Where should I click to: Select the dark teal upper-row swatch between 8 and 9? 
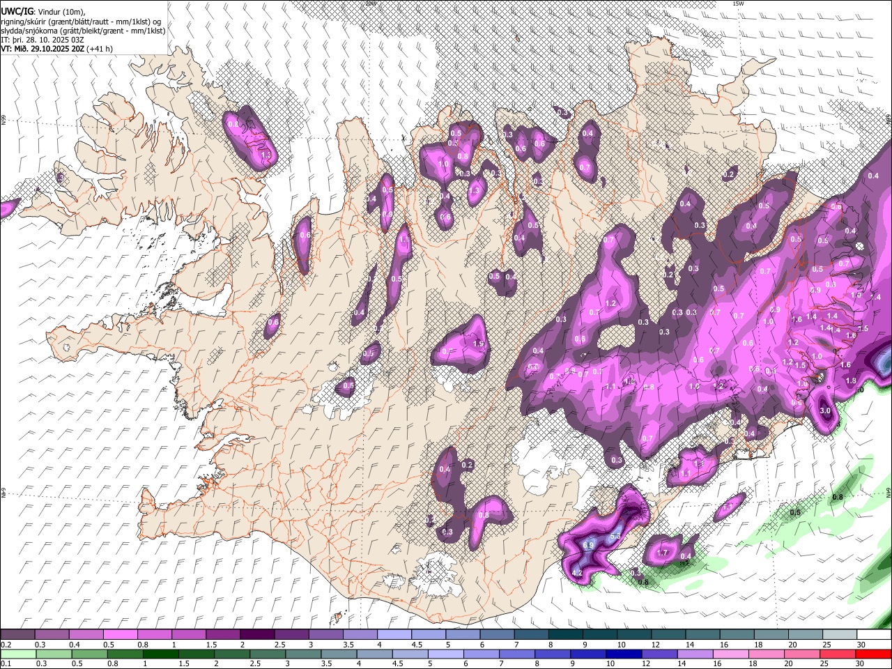click(566, 635)
